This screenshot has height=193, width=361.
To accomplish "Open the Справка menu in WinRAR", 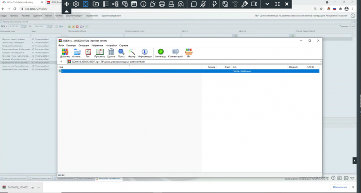I will (124, 46).
